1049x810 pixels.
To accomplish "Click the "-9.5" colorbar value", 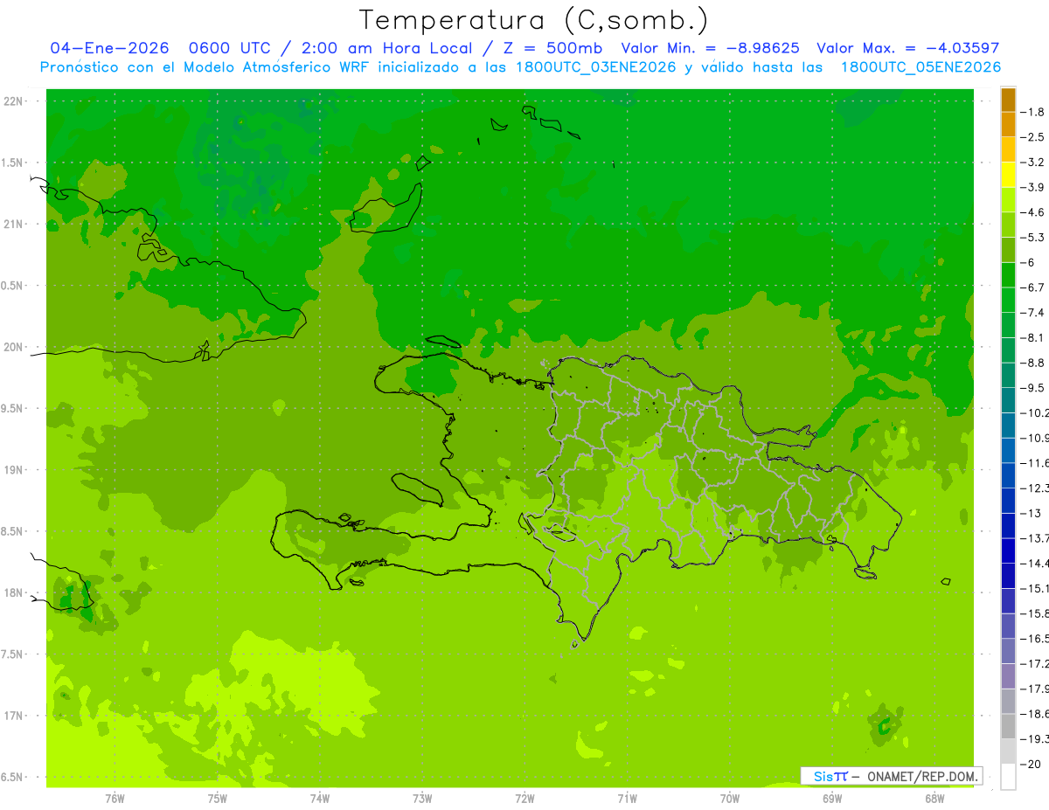I will tap(1033, 388).
